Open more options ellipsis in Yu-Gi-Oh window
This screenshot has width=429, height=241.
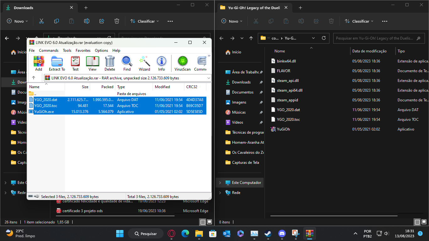click(385, 21)
